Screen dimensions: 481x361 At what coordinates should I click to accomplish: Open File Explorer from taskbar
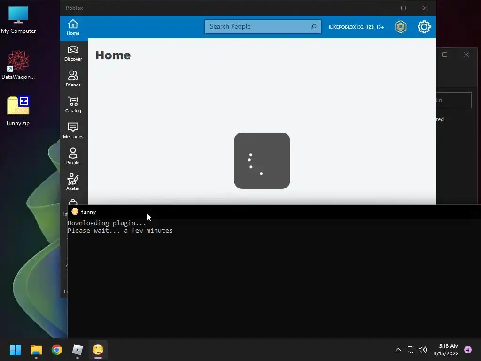(36, 350)
